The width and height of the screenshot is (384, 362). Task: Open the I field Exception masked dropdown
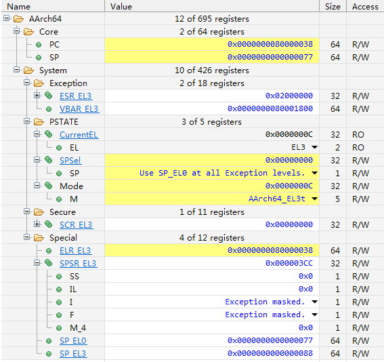315,302
